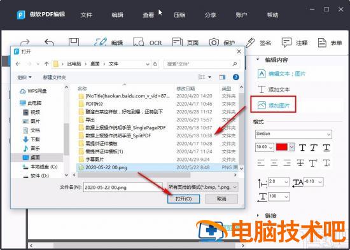The width and height of the screenshot is (350, 250).
Task: Open the 表单 form tool
Action: click(x=330, y=43)
